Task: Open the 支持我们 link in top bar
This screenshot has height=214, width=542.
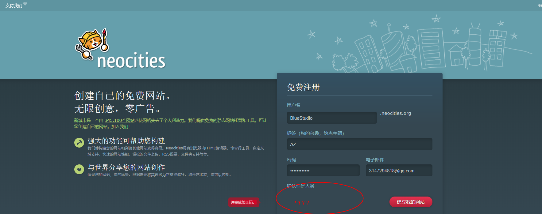Action: (14, 6)
